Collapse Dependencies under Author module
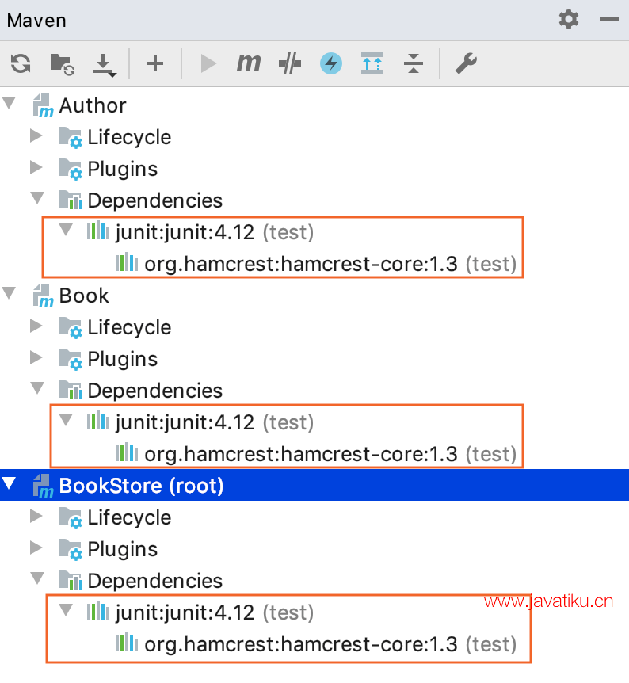This screenshot has width=629, height=683. click(36, 199)
